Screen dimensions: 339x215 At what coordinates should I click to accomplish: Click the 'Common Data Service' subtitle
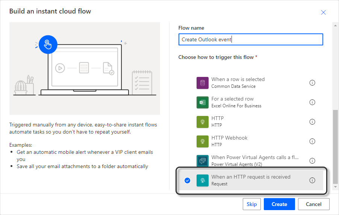[233, 86]
